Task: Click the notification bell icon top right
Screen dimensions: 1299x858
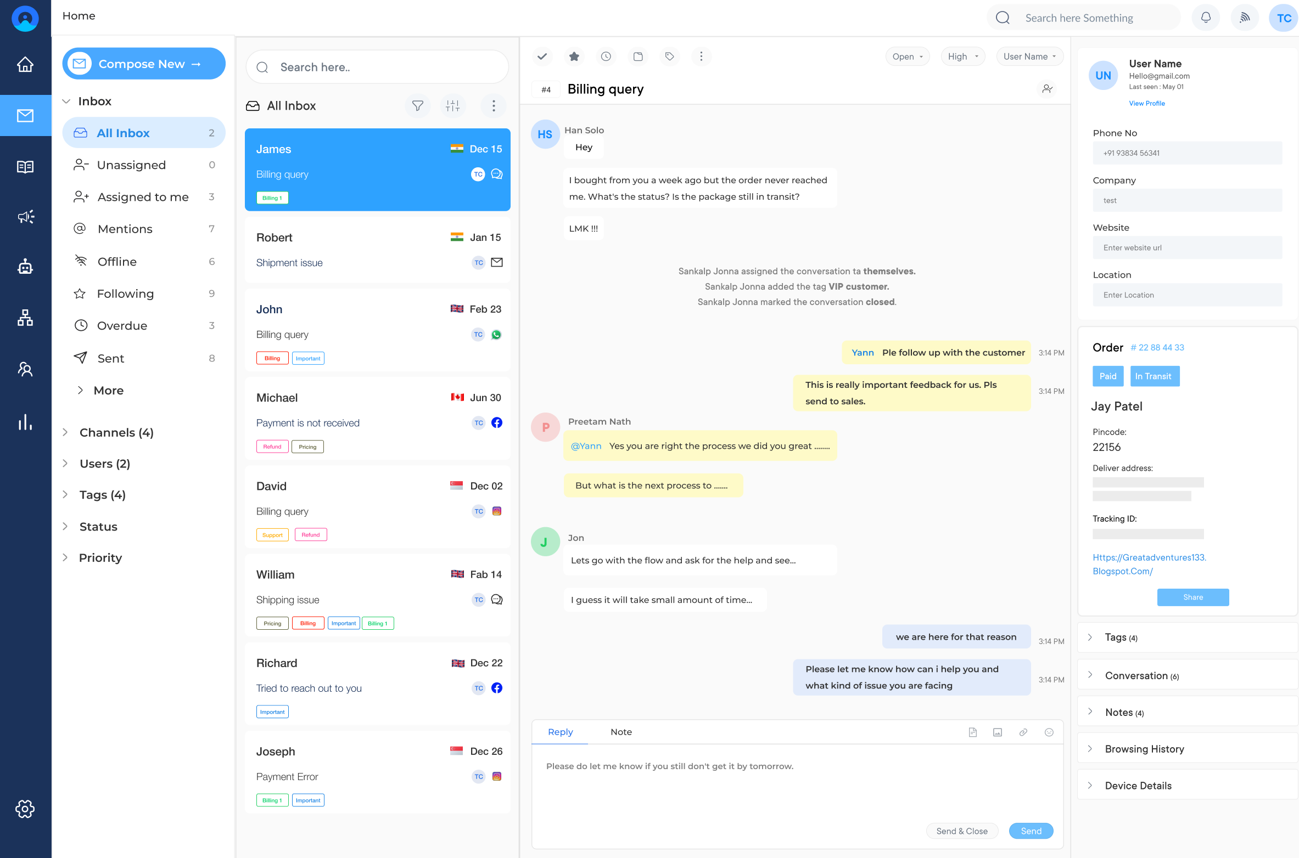Action: click(1206, 17)
